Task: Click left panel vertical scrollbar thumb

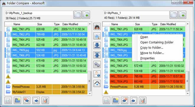Action: point(90,81)
